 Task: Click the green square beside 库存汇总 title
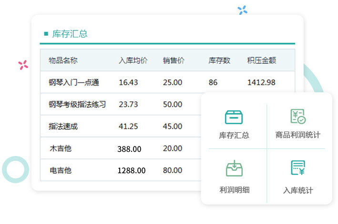pos(46,34)
